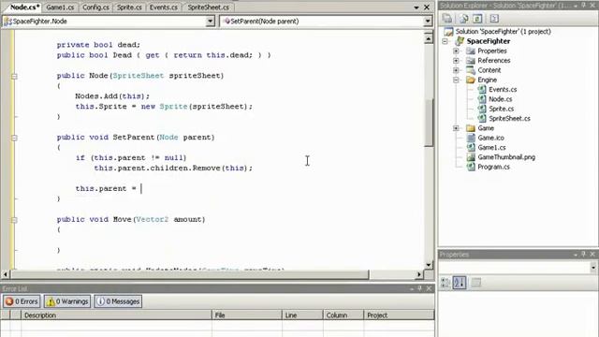Close the current editor document

click(x=427, y=7)
